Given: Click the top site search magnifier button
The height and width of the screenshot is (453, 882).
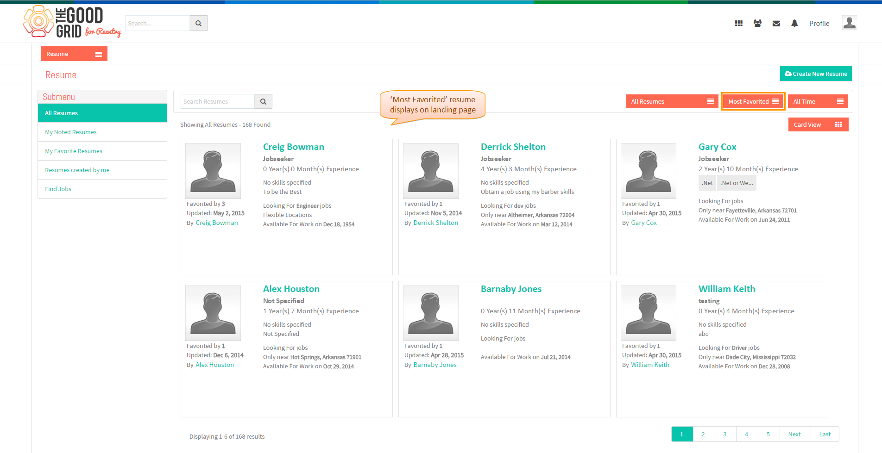Looking at the screenshot, I should pyautogui.click(x=198, y=23).
